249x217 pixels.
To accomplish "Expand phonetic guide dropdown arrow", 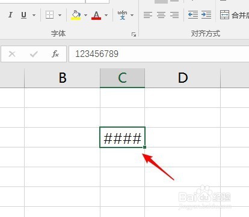I will (x=132, y=15).
